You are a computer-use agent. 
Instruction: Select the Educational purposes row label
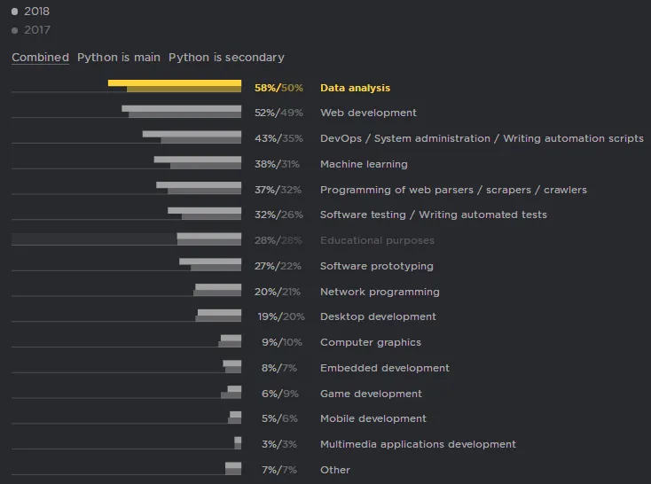[x=377, y=240]
